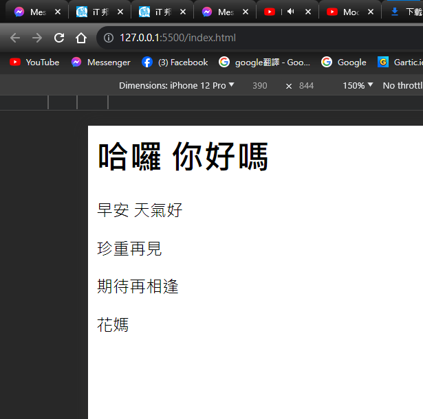Click the paragraph 珍重再見
Viewport: 423px width, 419px height.
[x=129, y=249]
